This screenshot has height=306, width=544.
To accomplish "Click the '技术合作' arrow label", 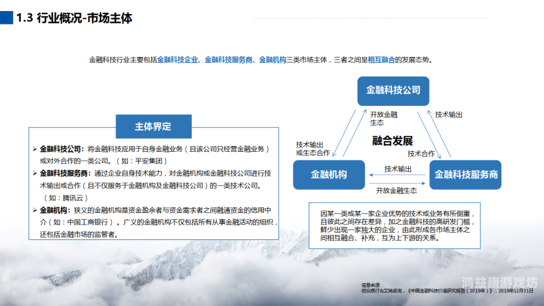I will 421,154.
